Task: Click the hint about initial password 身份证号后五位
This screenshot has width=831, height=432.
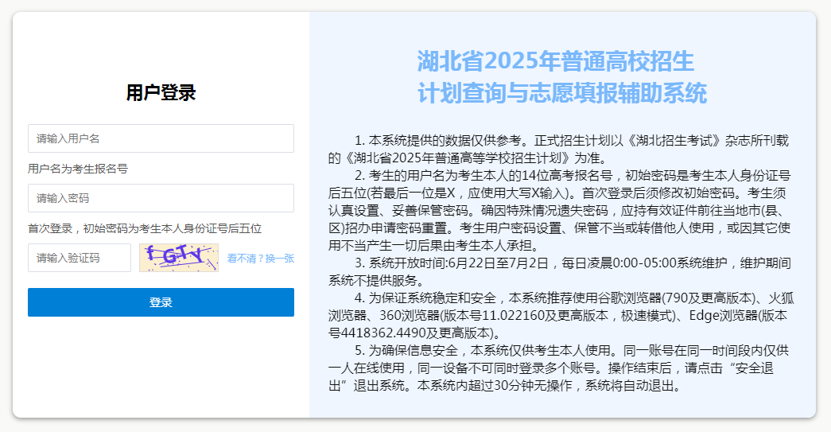Action: (145, 228)
